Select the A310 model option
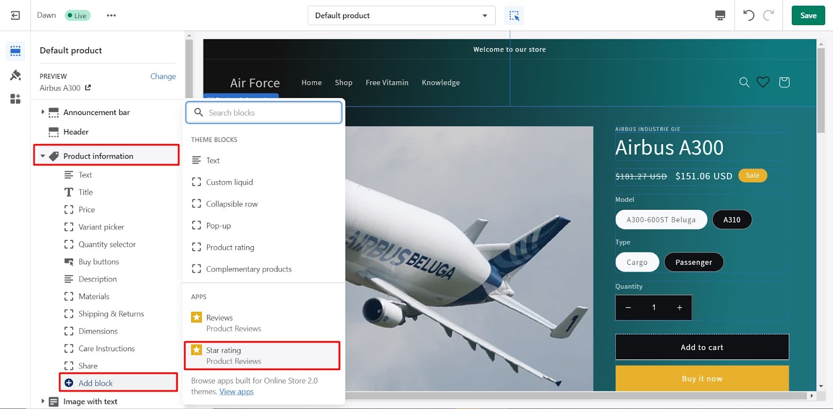 click(731, 220)
